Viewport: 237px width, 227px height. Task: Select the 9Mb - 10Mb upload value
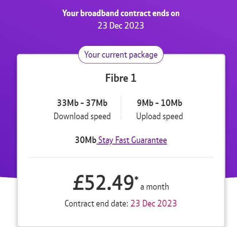tap(159, 103)
